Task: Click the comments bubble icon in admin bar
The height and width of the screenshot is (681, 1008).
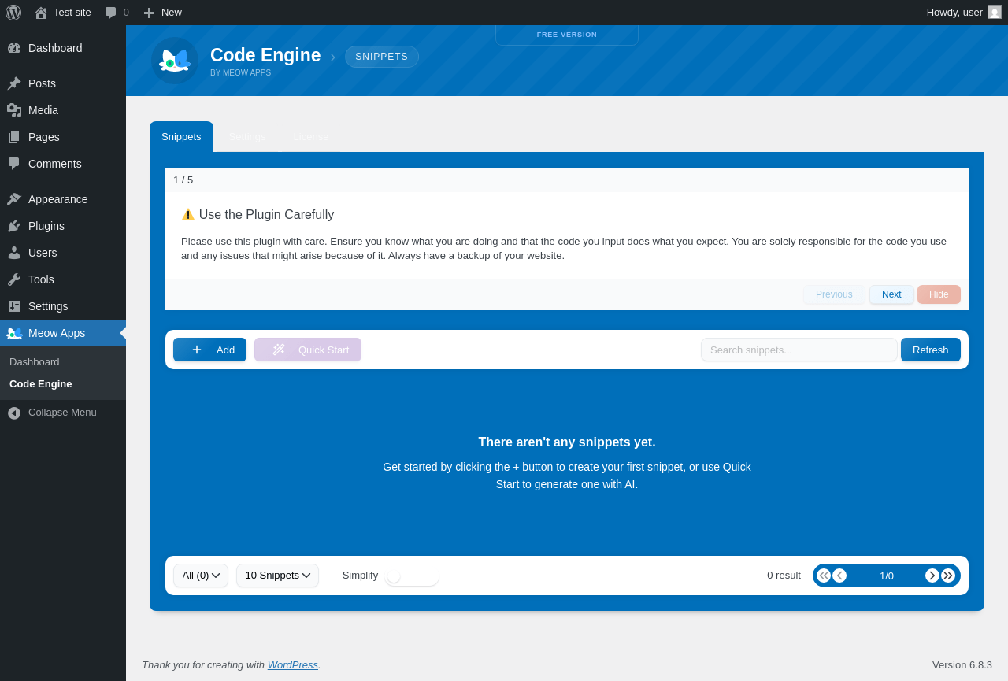Action: pos(110,13)
